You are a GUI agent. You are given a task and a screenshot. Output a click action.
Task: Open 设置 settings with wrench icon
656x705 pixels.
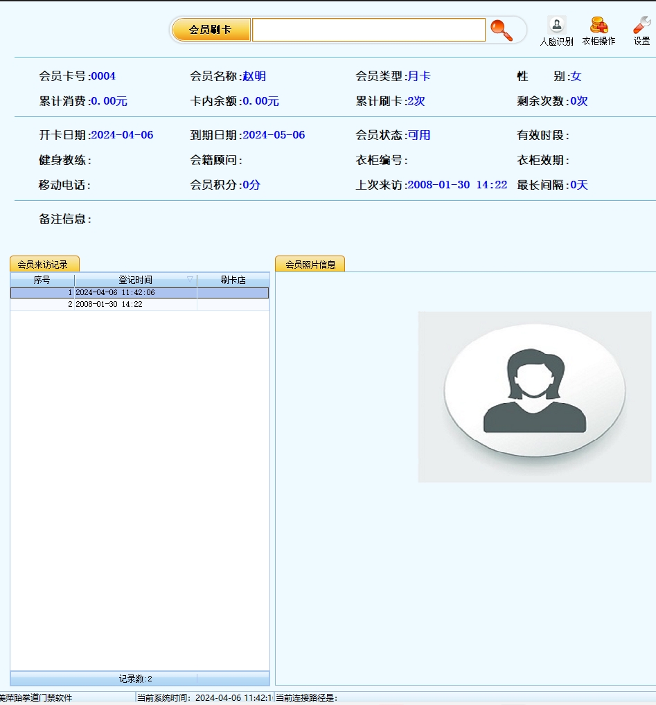click(641, 31)
